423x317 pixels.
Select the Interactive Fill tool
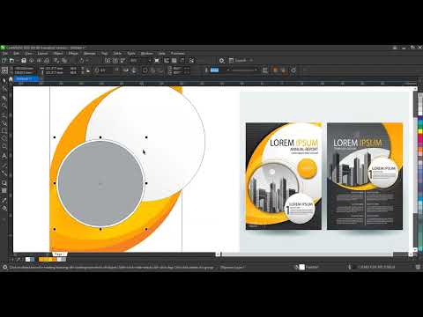[4, 209]
